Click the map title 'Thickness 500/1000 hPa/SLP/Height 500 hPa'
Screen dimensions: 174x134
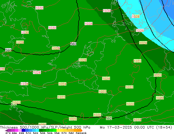[45, 127]
